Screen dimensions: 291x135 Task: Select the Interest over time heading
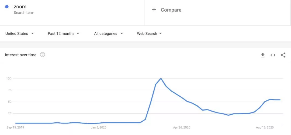click(21, 55)
